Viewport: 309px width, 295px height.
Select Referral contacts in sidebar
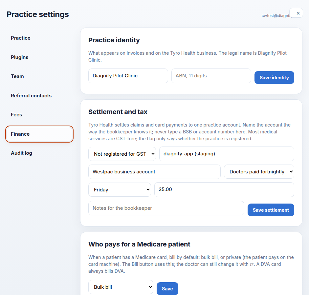coord(39,96)
